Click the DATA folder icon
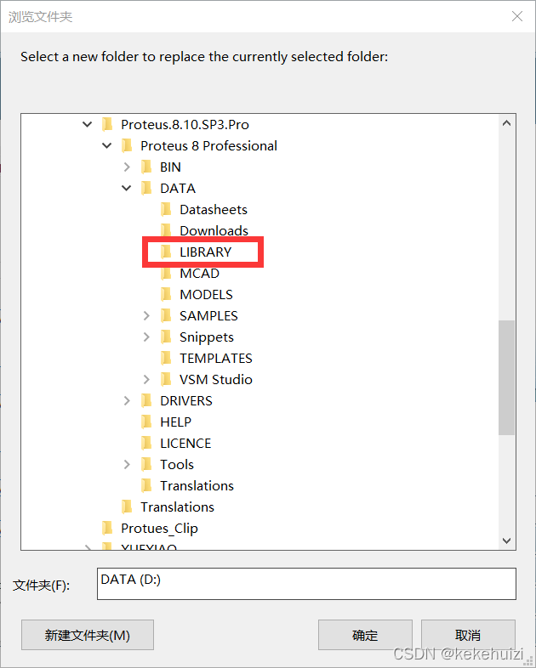 146,188
